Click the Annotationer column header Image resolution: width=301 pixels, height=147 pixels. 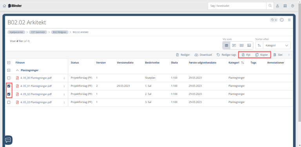pos(276,63)
